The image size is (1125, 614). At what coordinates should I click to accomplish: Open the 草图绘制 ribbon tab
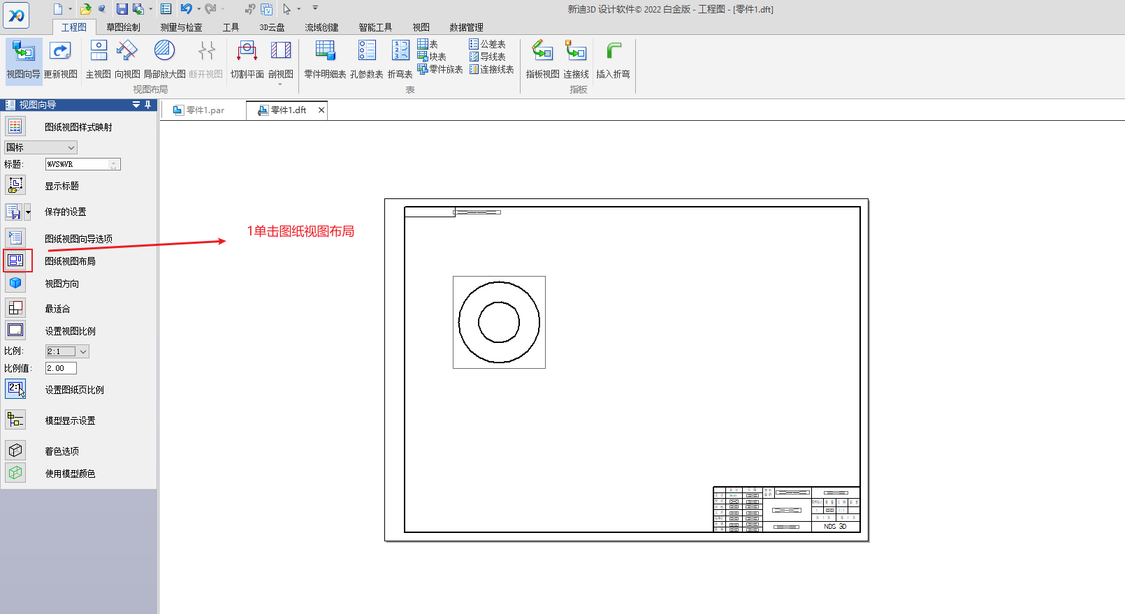tap(123, 27)
